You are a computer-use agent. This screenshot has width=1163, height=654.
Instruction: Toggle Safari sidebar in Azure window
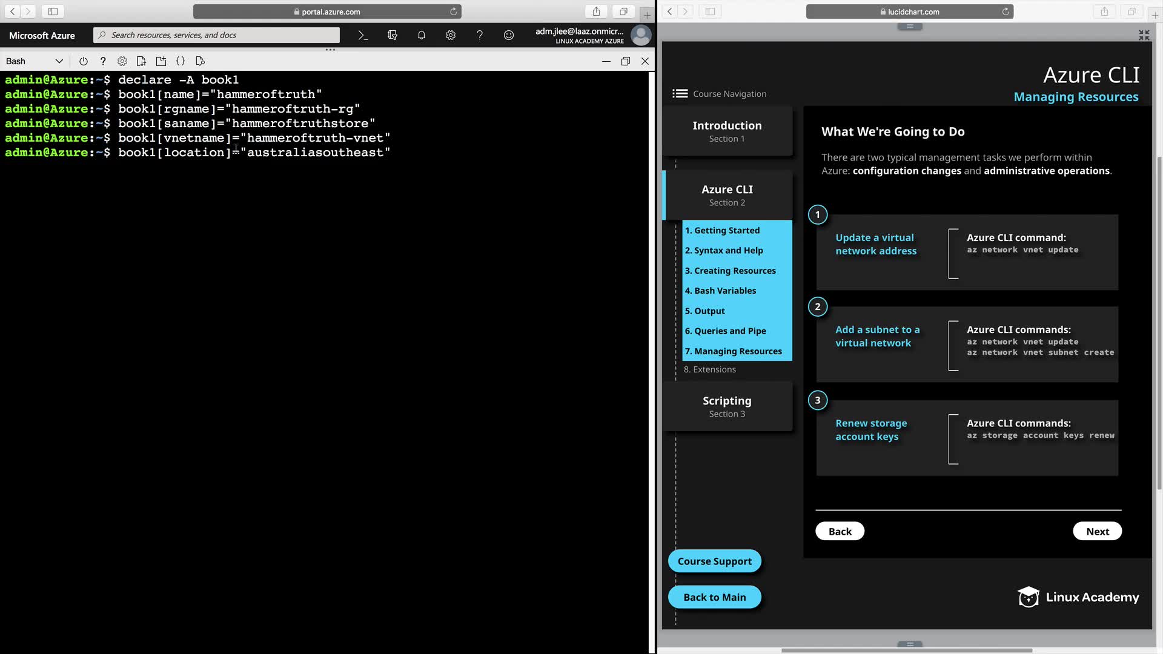coord(53,12)
